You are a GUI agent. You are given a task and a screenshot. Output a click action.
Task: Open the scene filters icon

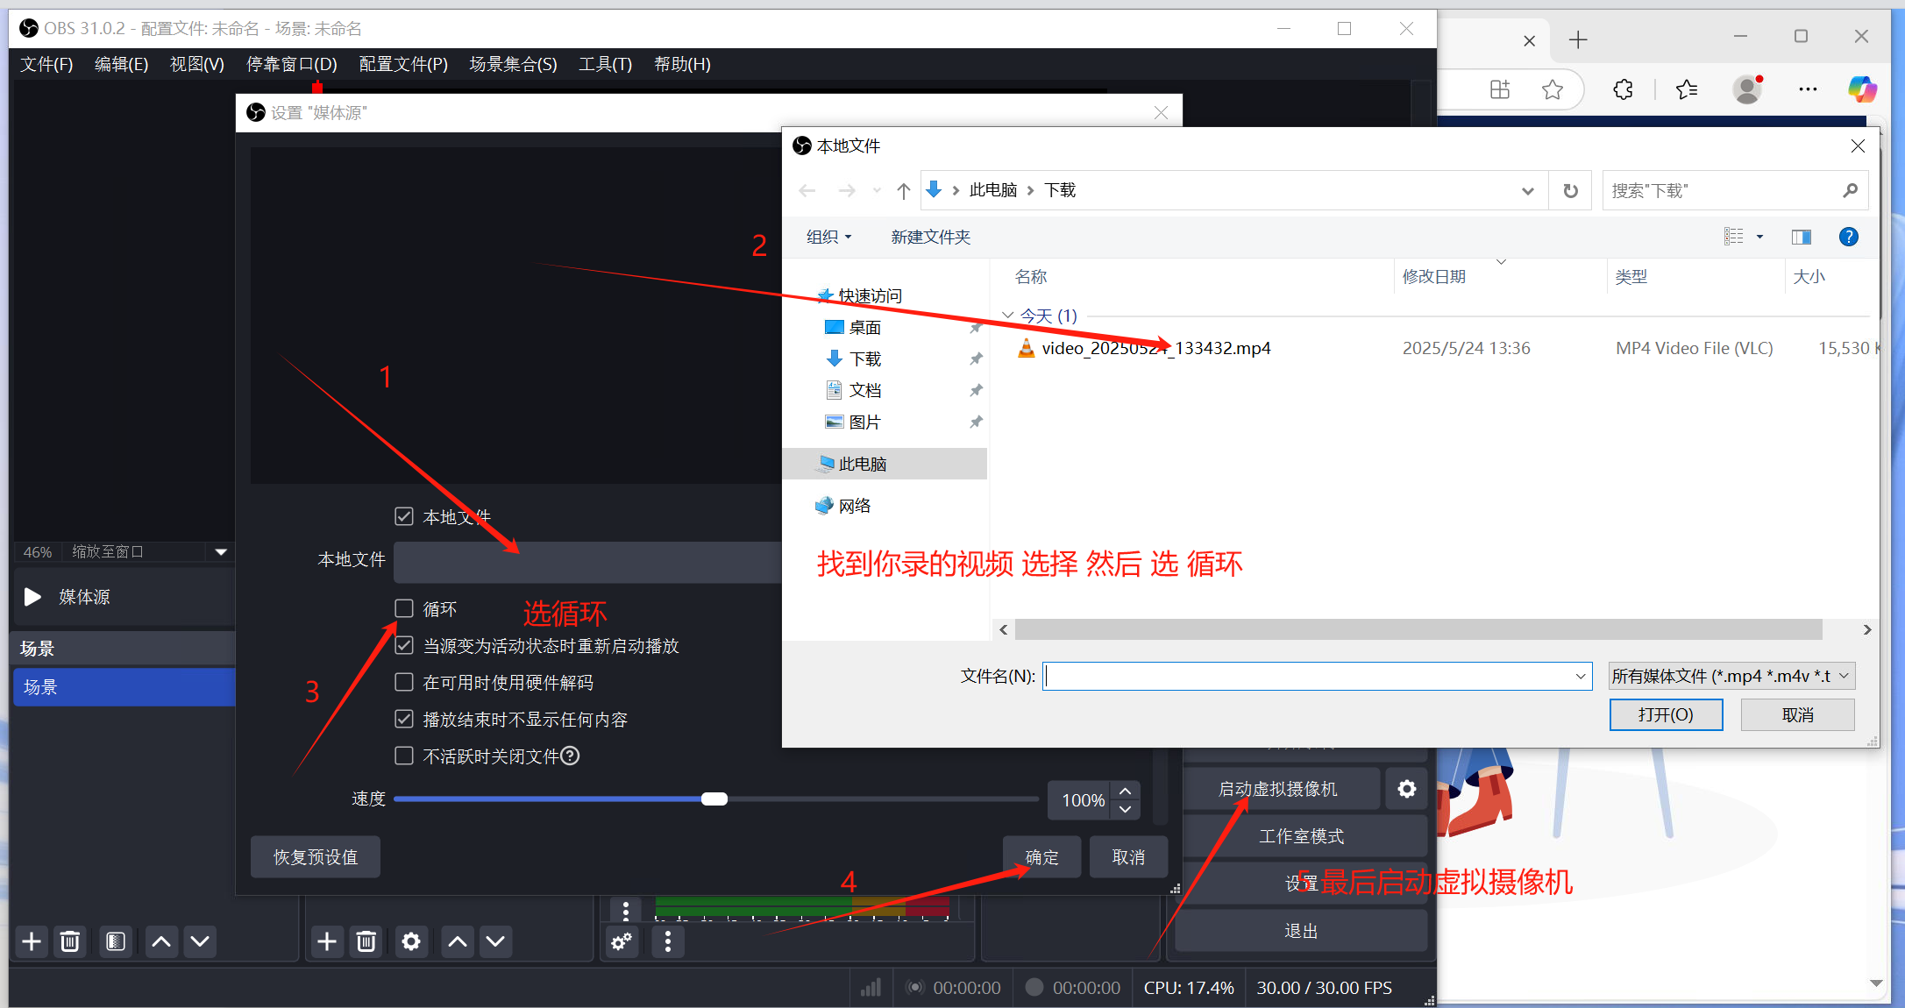[115, 941]
